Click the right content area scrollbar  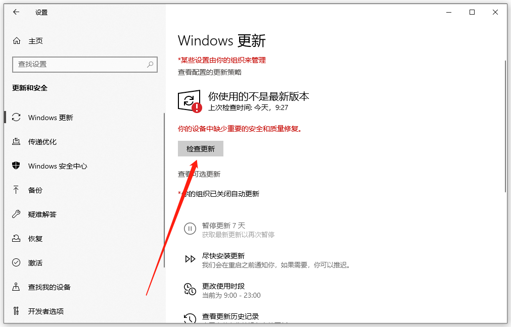(505, 127)
